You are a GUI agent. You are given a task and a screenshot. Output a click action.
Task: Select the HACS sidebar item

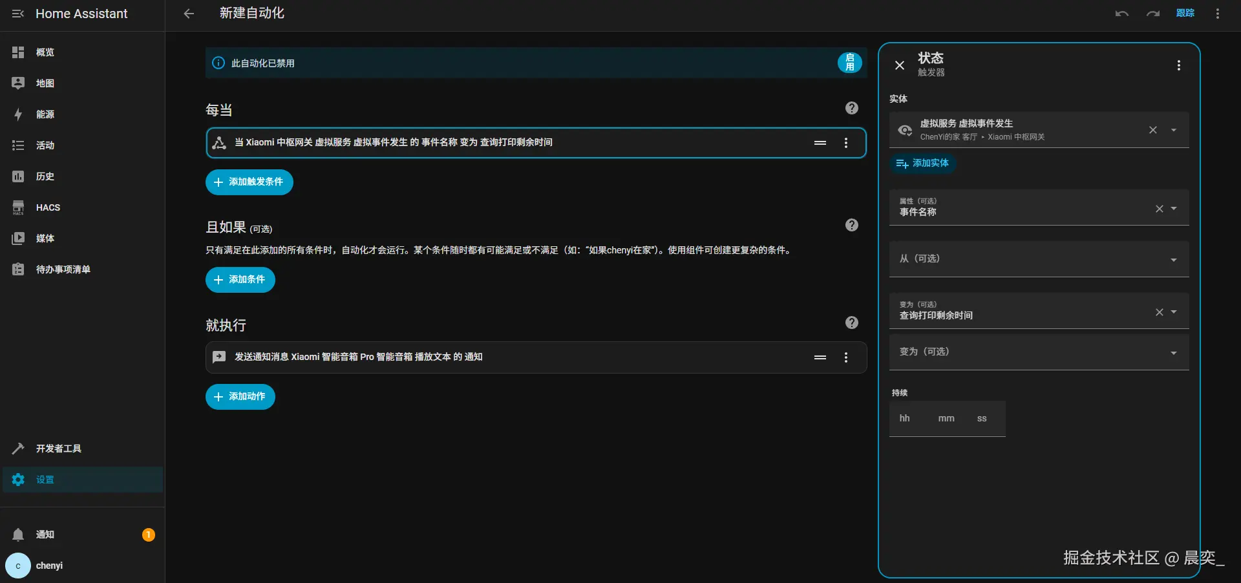83,207
